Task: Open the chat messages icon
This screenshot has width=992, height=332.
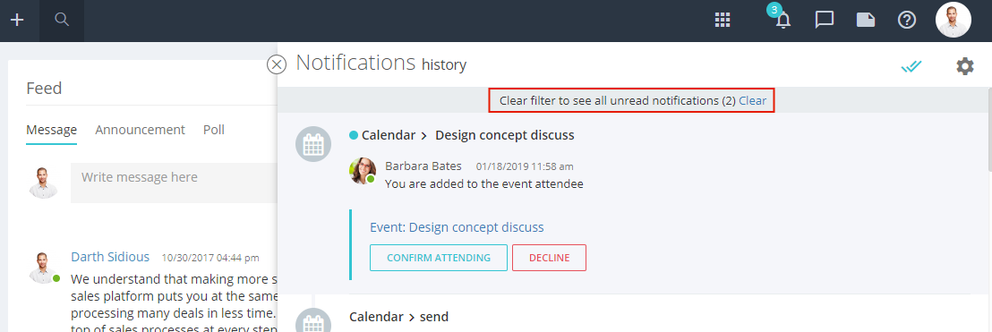Action: [824, 21]
